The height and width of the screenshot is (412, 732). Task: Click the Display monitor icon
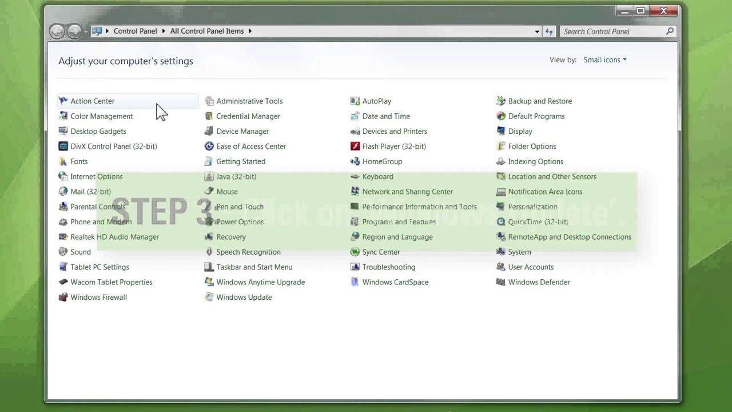coord(501,132)
